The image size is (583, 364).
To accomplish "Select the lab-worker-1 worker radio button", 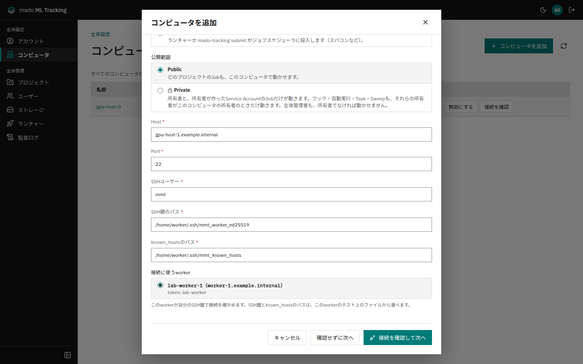I will [160, 285].
